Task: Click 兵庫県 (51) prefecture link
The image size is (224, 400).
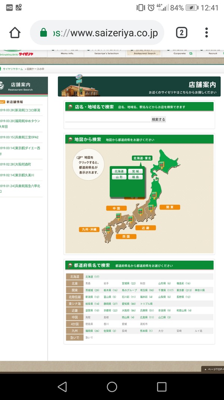Action: pos(147,310)
